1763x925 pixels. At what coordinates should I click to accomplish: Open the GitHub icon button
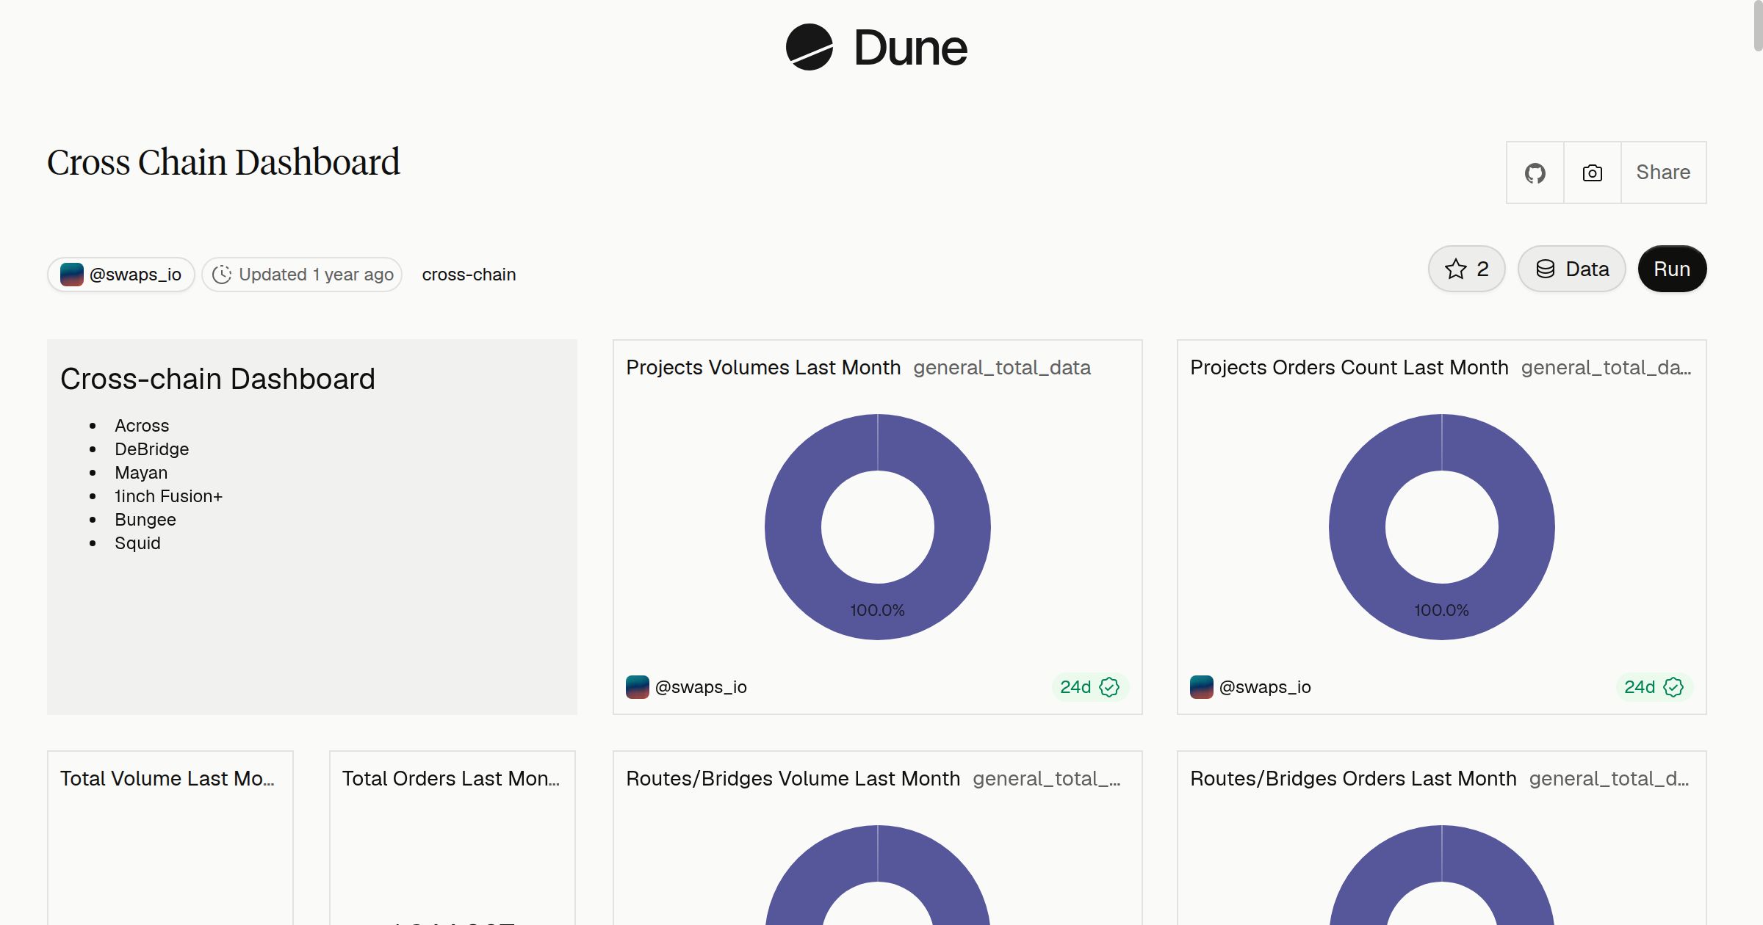point(1535,173)
